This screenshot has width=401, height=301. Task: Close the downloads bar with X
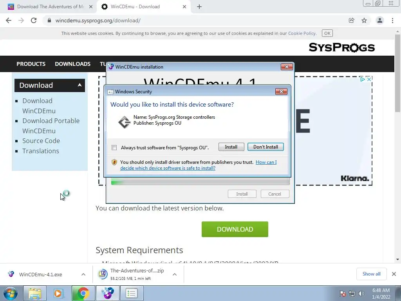tap(394, 274)
